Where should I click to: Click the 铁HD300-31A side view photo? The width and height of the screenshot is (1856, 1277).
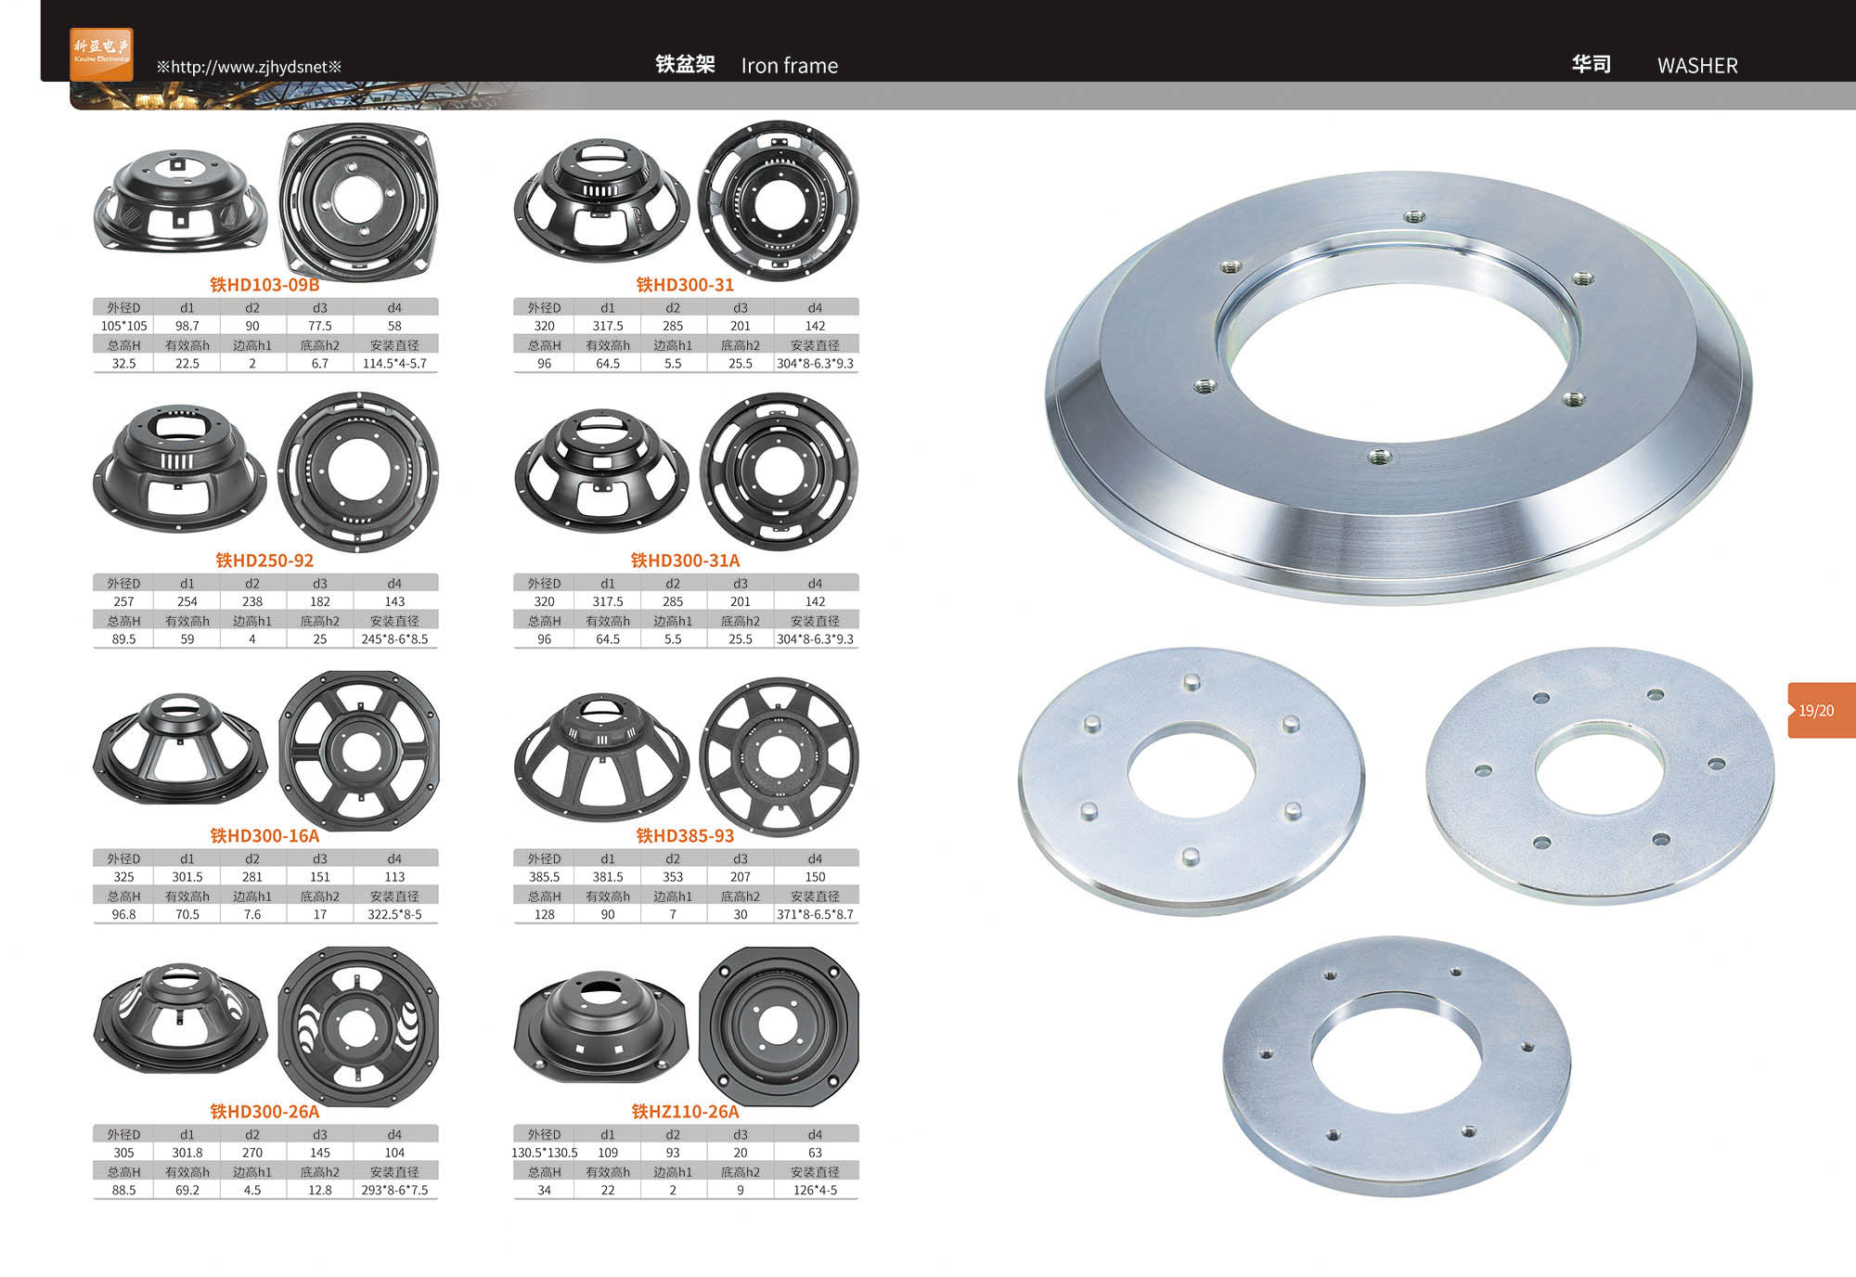(x=601, y=471)
